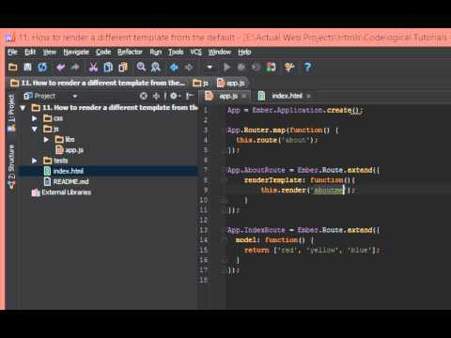Collapse the project root folder arrow

(23, 108)
